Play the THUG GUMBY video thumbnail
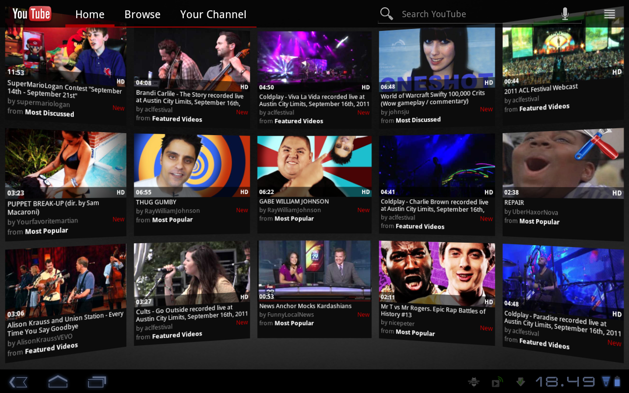 pos(192,166)
